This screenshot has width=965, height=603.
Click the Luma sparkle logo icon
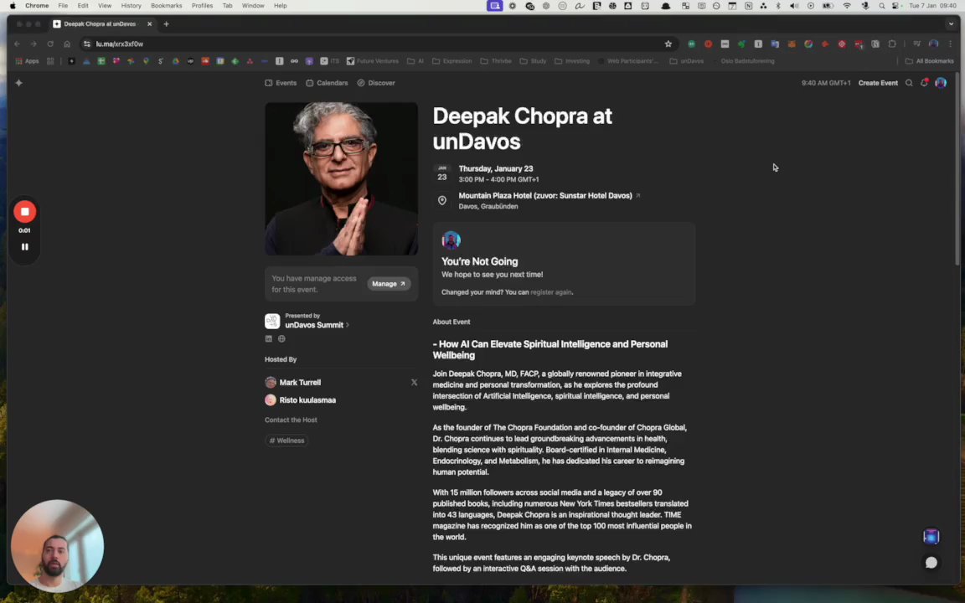click(19, 83)
